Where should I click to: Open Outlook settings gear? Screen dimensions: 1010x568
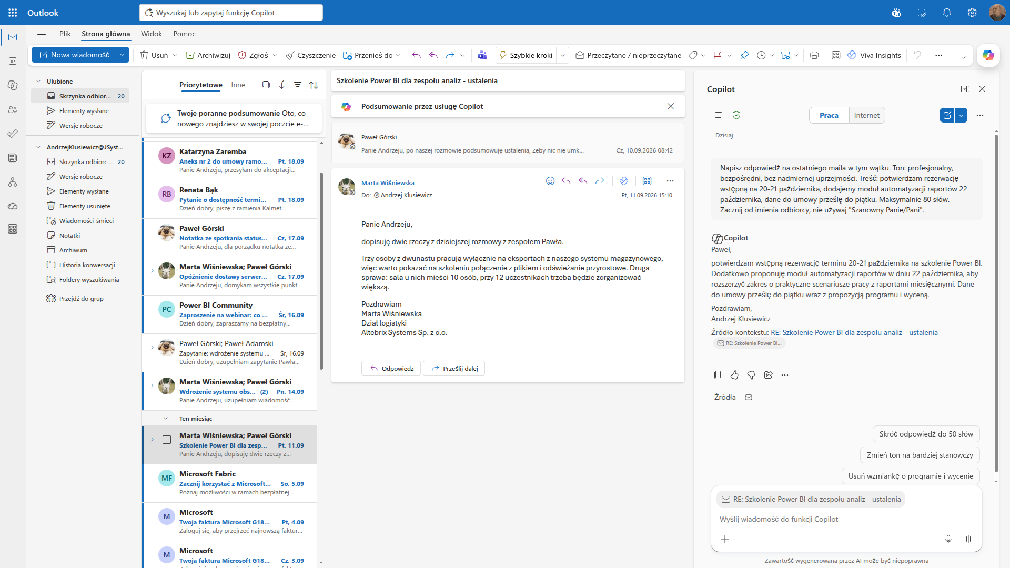[x=972, y=13]
